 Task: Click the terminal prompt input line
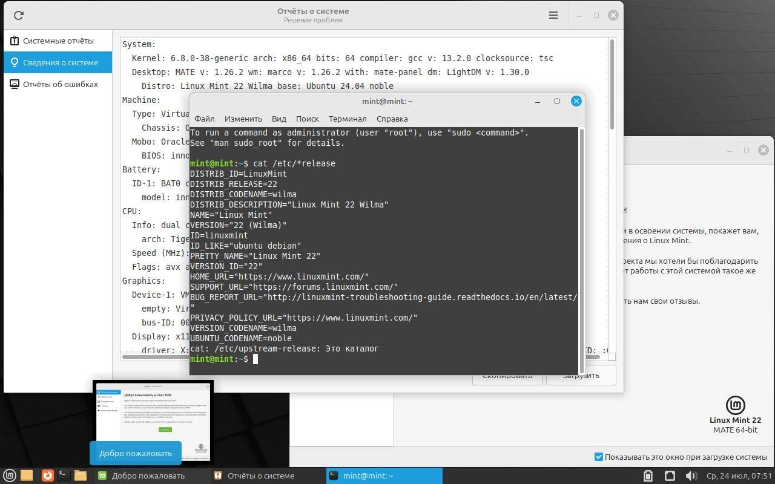point(384,359)
